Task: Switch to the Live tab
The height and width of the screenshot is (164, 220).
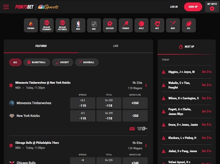Action: tap(116, 46)
